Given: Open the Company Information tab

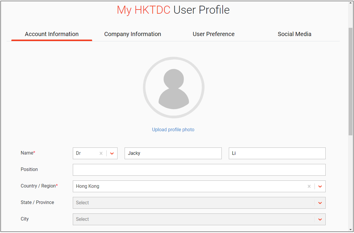Looking at the screenshot, I should (133, 34).
